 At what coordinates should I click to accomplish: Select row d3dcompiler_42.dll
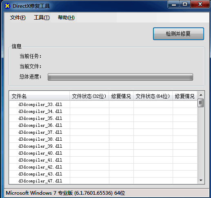pos(103,167)
